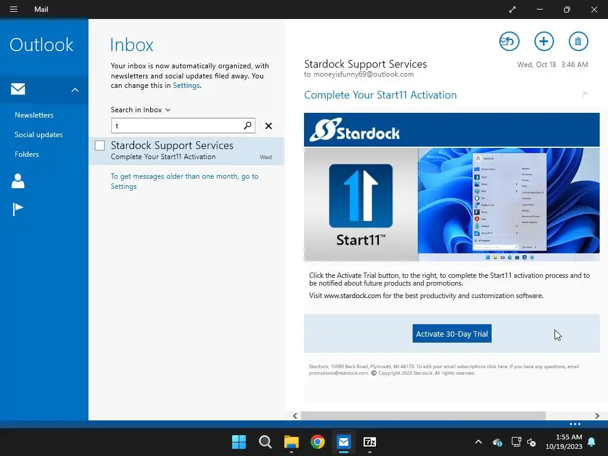Open File Explorer from taskbar
608x456 pixels.
[291, 442]
